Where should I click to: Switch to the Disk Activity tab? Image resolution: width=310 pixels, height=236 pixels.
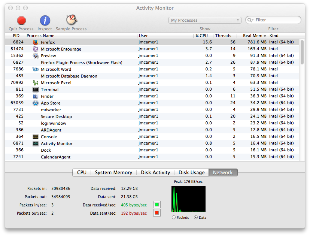pos(155,172)
